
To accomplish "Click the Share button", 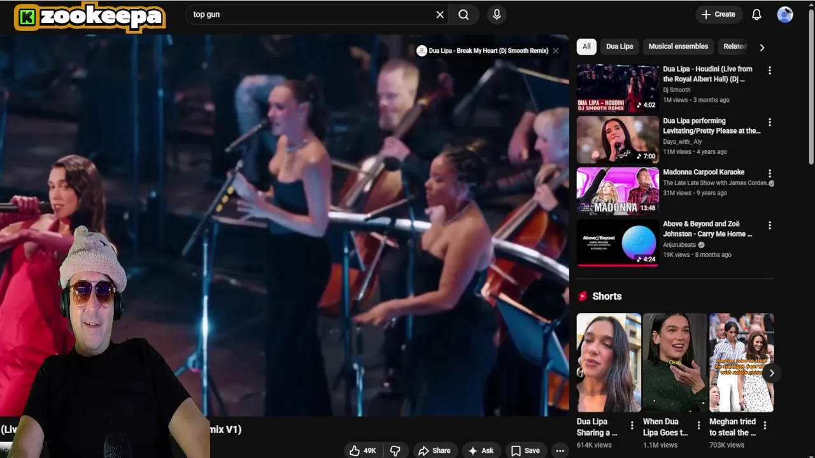I will [x=434, y=450].
